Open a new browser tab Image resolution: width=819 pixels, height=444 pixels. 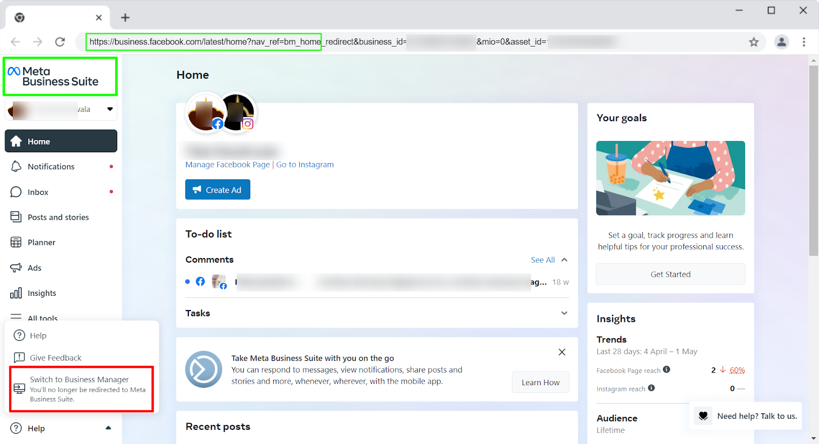click(x=125, y=18)
